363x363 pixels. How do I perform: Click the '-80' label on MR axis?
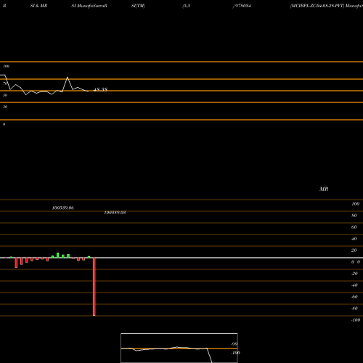click(354, 309)
